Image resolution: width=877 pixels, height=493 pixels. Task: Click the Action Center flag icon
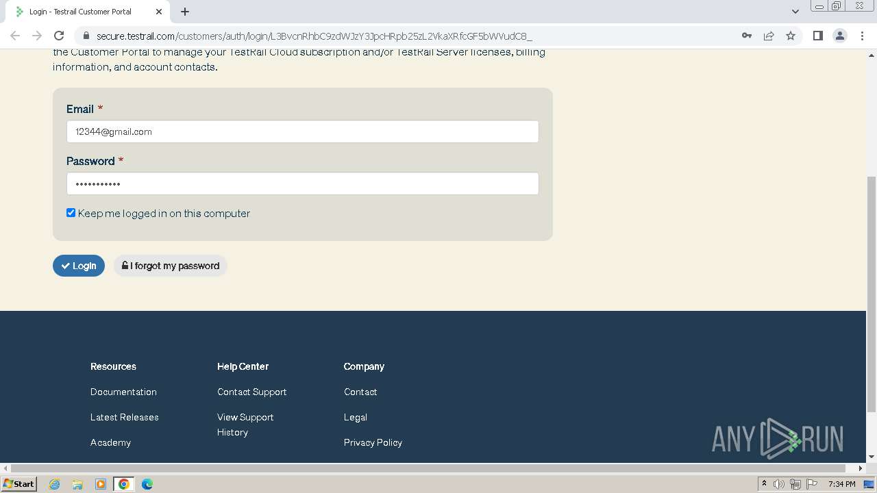pyautogui.click(x=812, y=484)
